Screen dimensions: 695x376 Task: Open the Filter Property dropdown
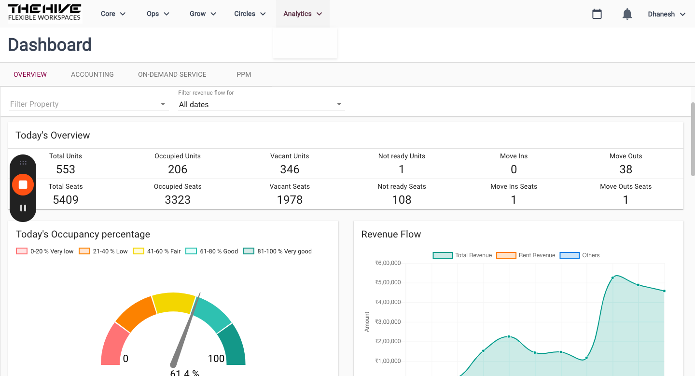[88, 104]
